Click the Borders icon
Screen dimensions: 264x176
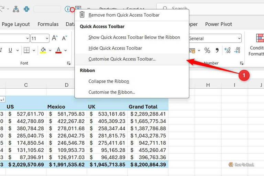pyautogui.click(x=26, y=50)
